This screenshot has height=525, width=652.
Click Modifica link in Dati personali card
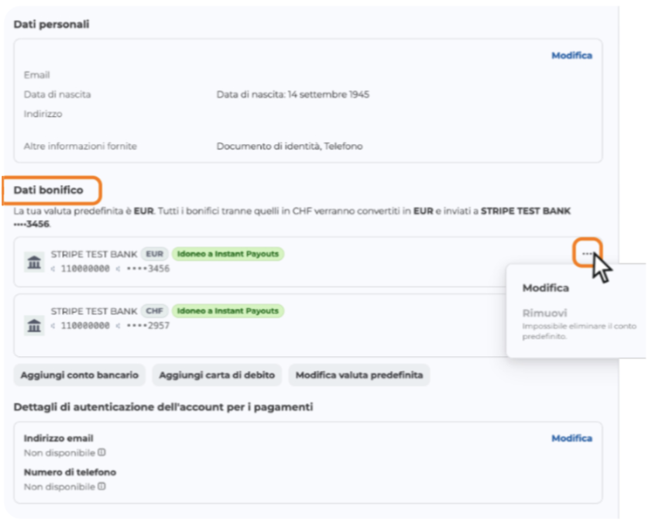(x=571, y=56)
